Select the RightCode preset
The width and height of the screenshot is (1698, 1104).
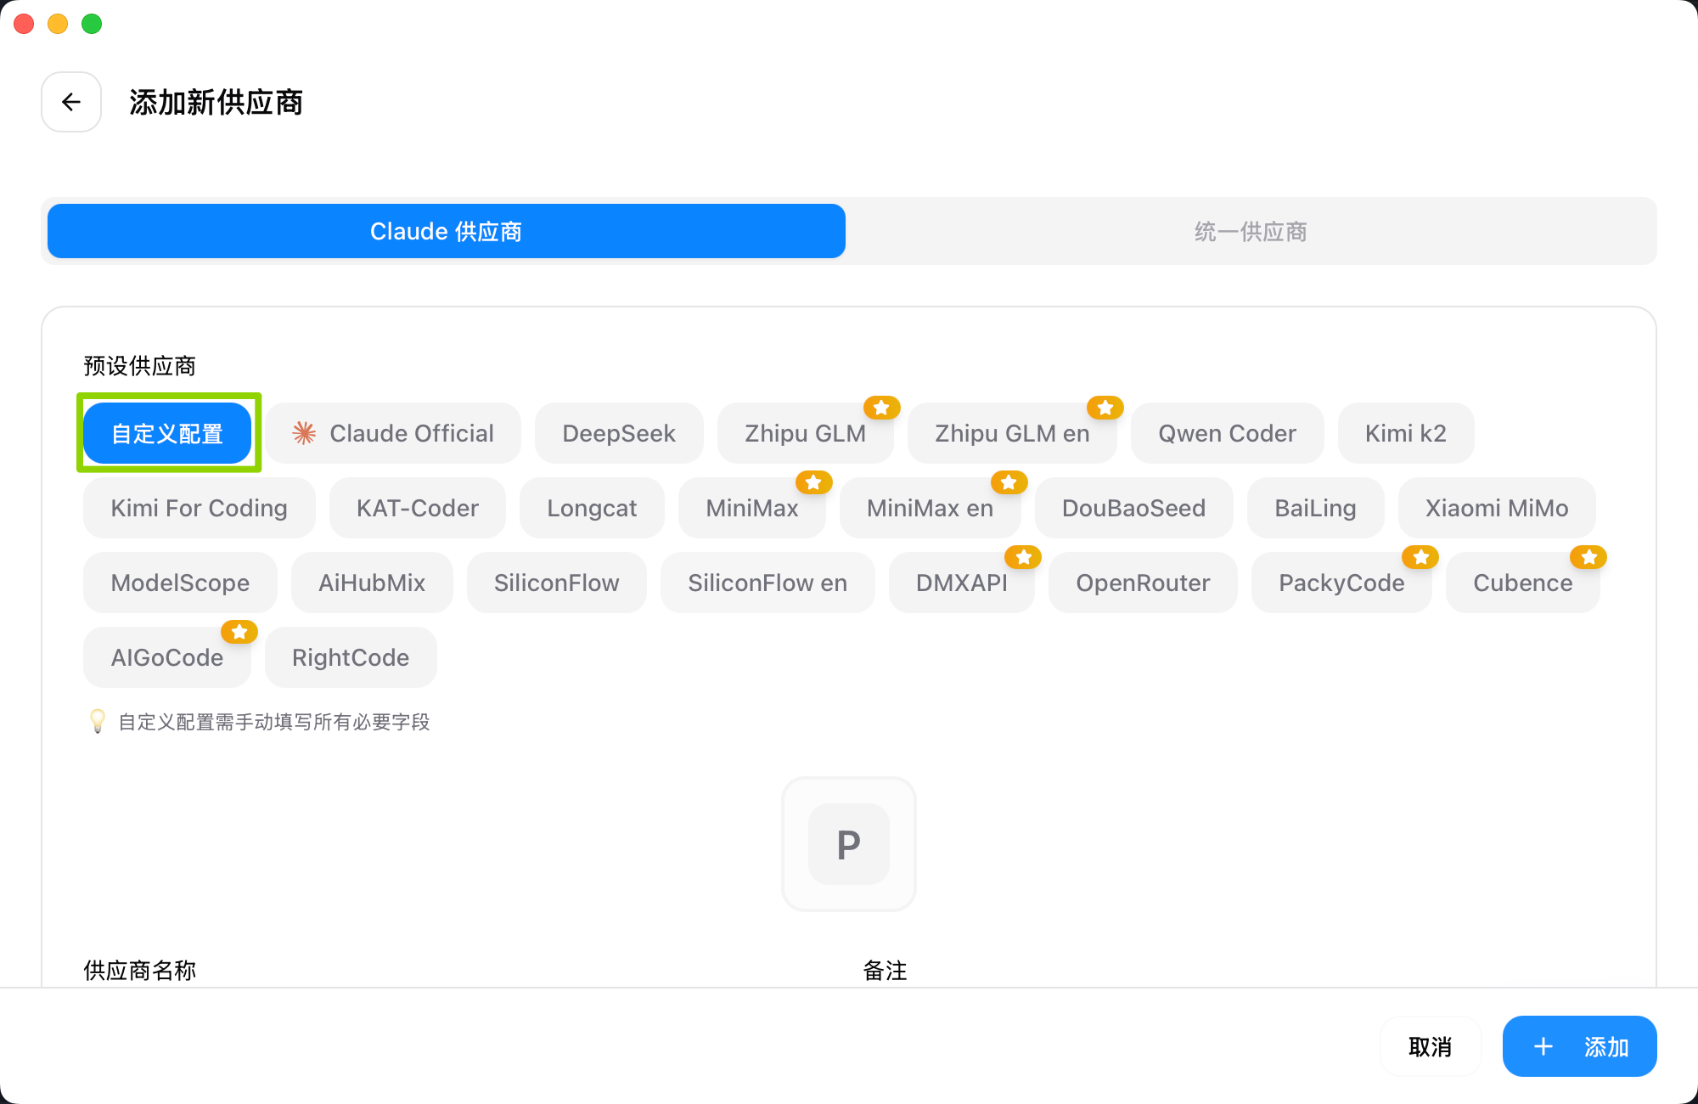[351, 657]
